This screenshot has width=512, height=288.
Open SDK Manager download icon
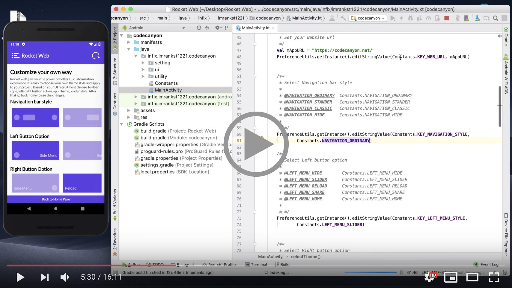(478, 18)
